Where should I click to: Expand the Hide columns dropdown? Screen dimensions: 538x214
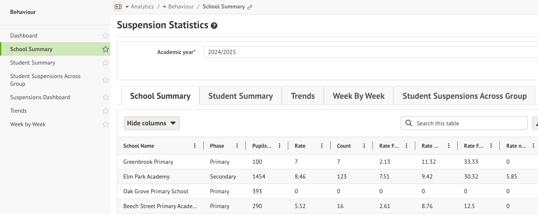pos(152,123)
